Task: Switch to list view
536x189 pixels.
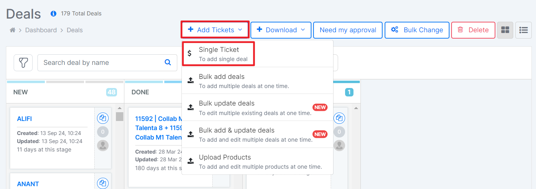Action: (x=523, y=30)
